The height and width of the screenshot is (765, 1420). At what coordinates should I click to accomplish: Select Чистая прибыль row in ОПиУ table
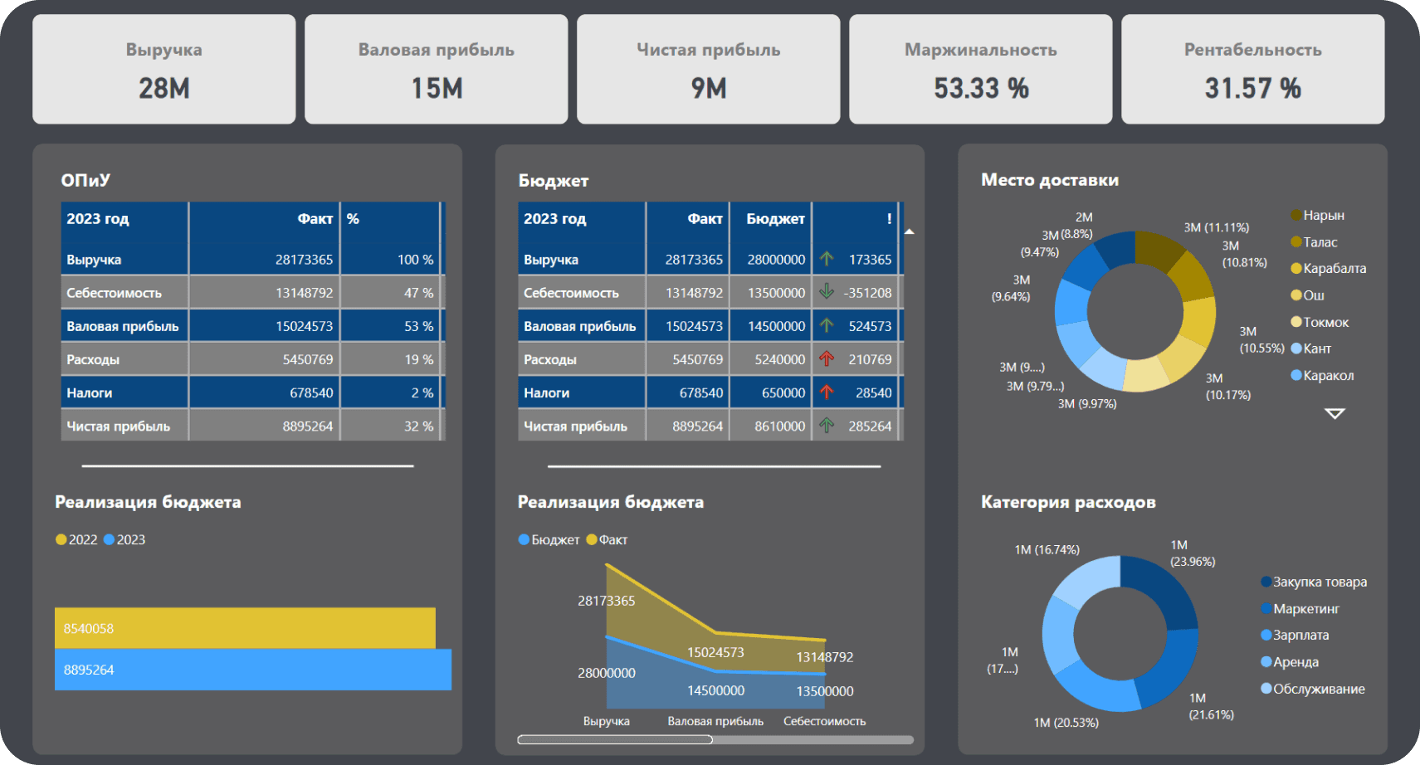pyautogui.click(x=119, y=426)
